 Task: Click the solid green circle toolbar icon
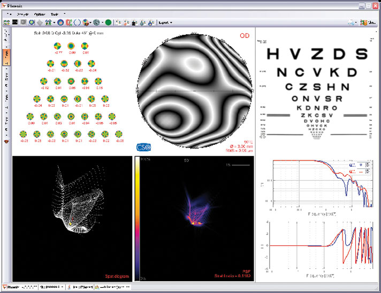point(108,22)
